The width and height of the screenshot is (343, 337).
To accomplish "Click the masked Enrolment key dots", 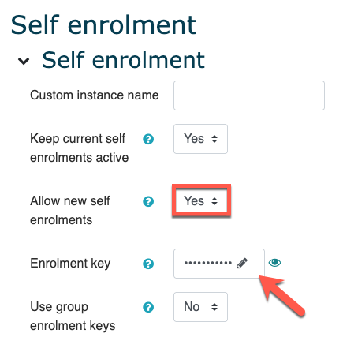I will coord(208,263).
